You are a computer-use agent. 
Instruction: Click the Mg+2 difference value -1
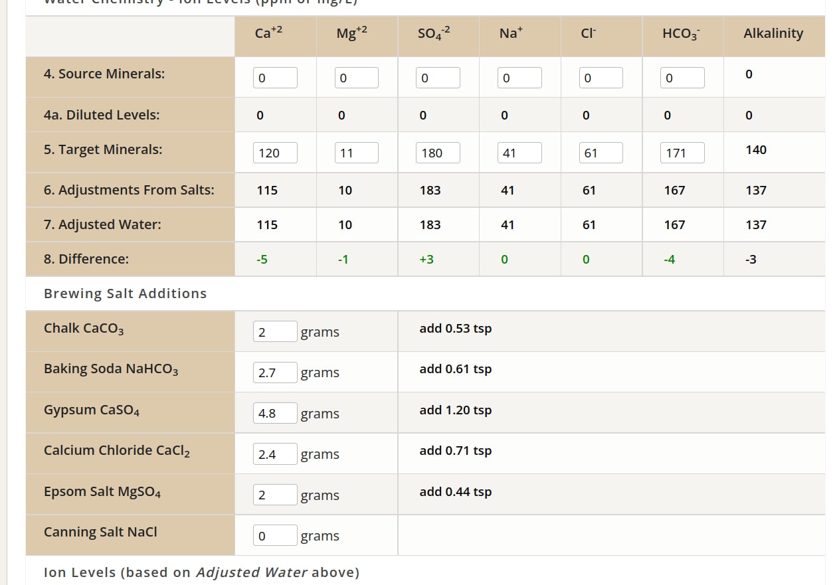pos(343,259)
